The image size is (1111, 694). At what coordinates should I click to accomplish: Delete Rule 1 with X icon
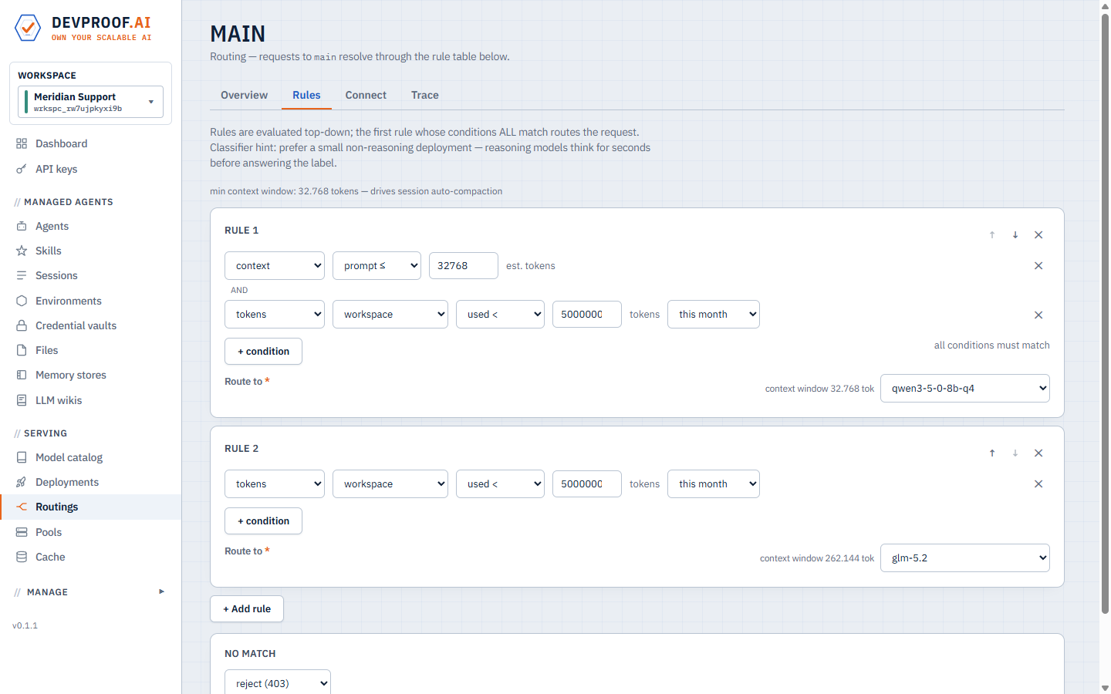tap(1038, 235)
